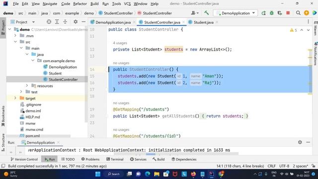Open the Dependencies tool window
The height and width of the screenshot is (179, 318).
184,159
